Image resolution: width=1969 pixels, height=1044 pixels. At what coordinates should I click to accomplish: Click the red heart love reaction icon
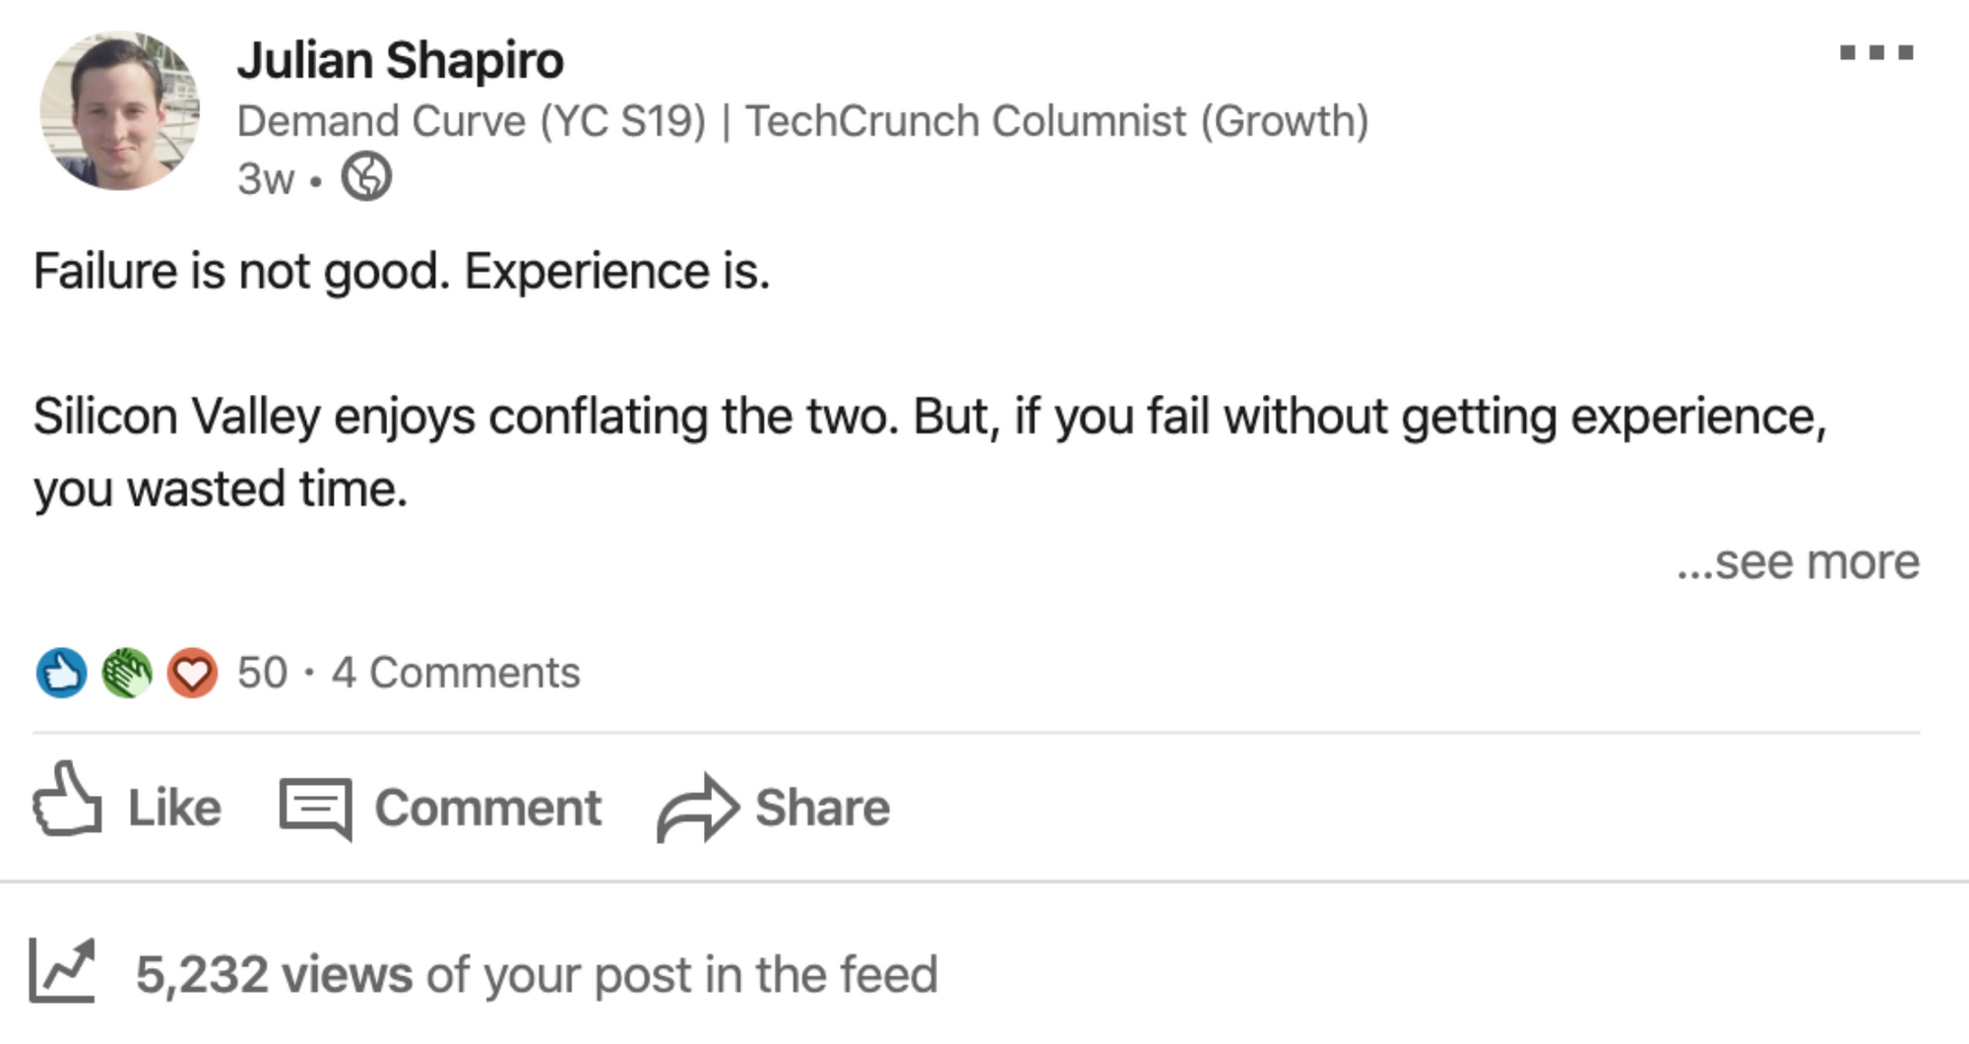click(192, 673)
